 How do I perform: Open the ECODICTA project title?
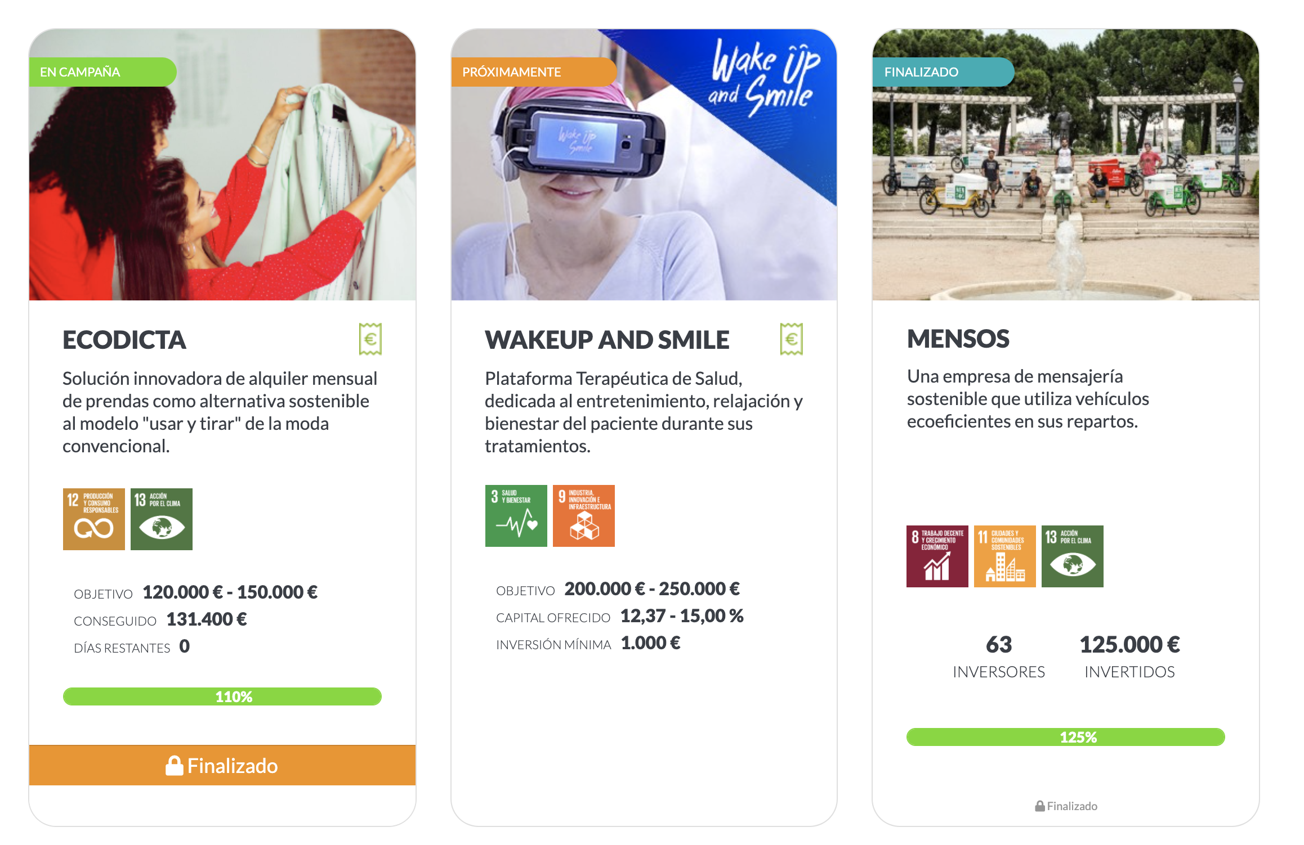pos(124,340)
